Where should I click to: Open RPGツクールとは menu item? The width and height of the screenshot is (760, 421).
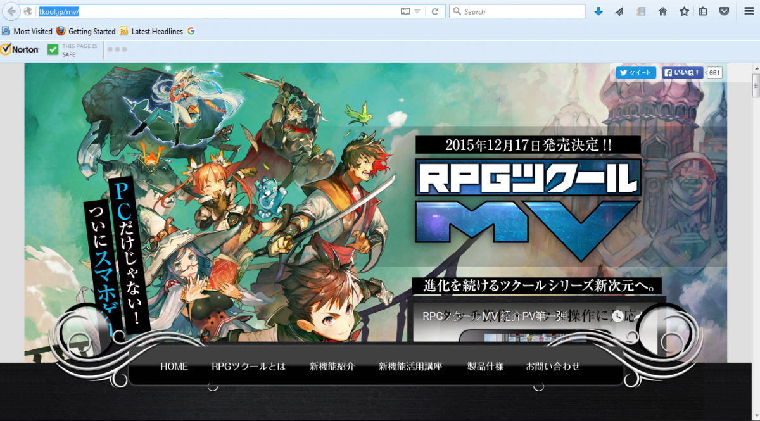[x=249, y=367]
